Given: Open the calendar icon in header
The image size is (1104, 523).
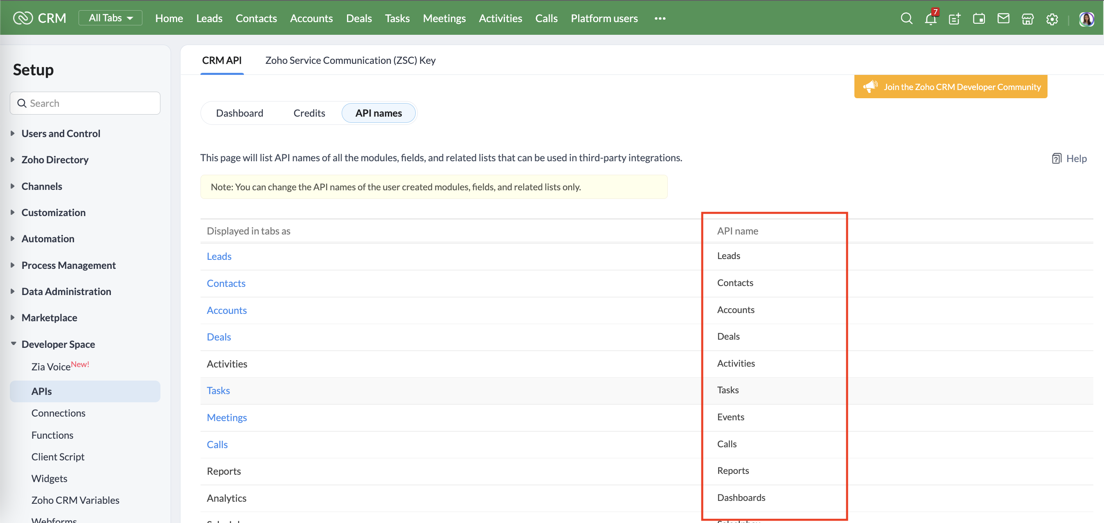Looking at the screenshot, I should 979,18.
